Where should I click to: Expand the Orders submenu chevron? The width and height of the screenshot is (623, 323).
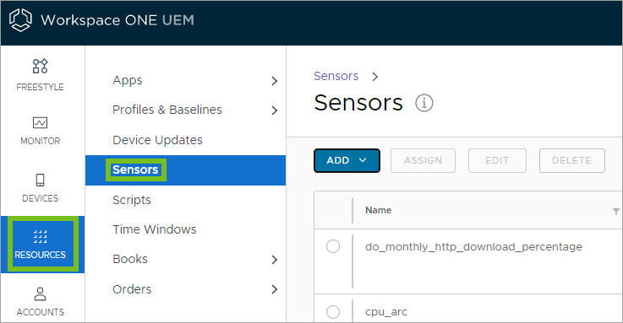pyautogui.click(x=274, y=289)
